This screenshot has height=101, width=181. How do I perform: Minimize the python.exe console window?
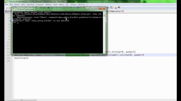(93, 9)
